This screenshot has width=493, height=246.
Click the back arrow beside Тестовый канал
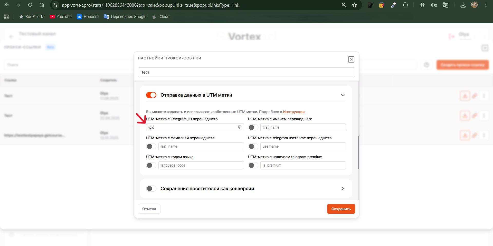pyautogui.click(x=11, y=36)
